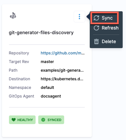Choose Refresh in the popup menu
Viewport: 126px width, 140px height.
[106, 28]
